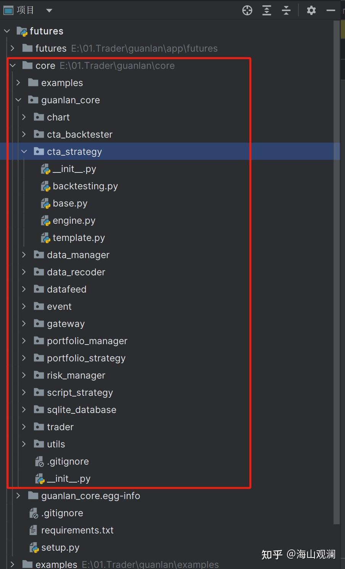The height and width of the screenshot is (569, 345).
Task: Select base.py file
Action: 70,203
